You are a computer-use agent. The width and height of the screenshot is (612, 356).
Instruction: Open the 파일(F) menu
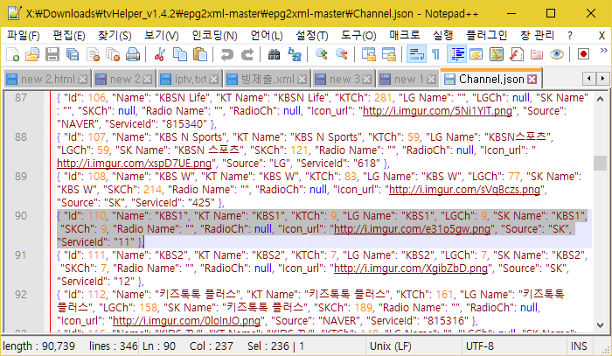[24, 36]
